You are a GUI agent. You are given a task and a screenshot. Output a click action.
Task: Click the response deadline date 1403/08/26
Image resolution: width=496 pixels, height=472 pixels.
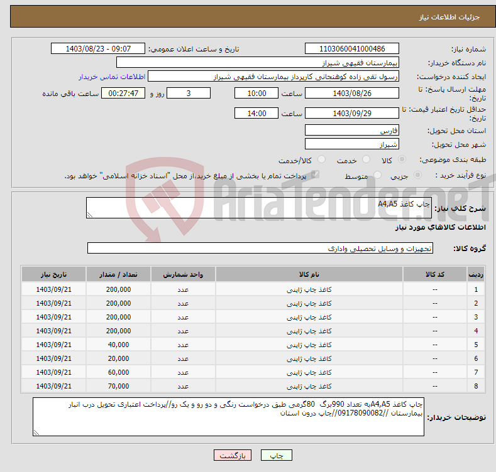pyautogui.click(x=352, y=93)
